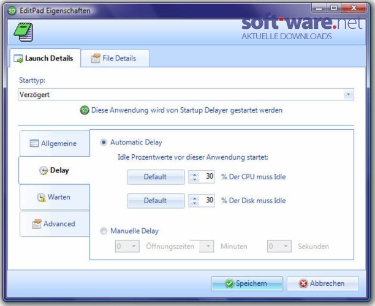Click Default button for CPU idle

click(x=156, y=177)
